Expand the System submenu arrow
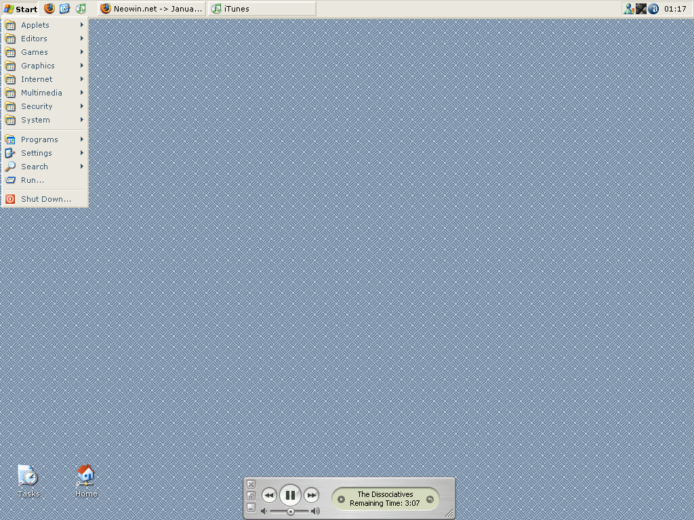 click(x=81, y=120)
